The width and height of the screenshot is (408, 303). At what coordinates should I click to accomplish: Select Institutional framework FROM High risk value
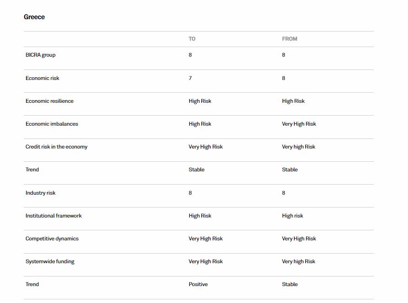pyautogui.click(x=293, y=216)
